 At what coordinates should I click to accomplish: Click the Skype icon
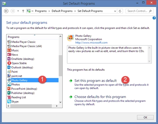click(x=9, y=101)
